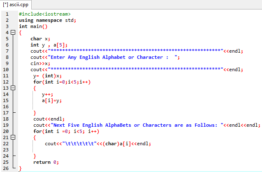Click 'Enter Any English Alphabet or Character' string

[109, 57]
